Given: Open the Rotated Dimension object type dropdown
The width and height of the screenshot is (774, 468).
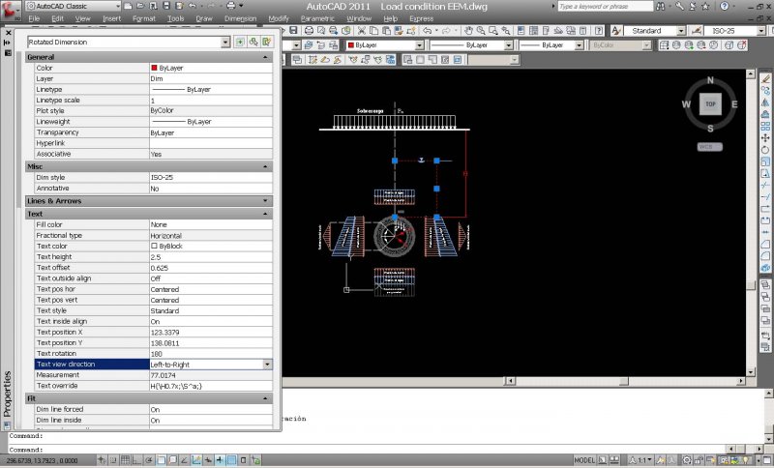Looking at the screenshot, I should point(226,42).
